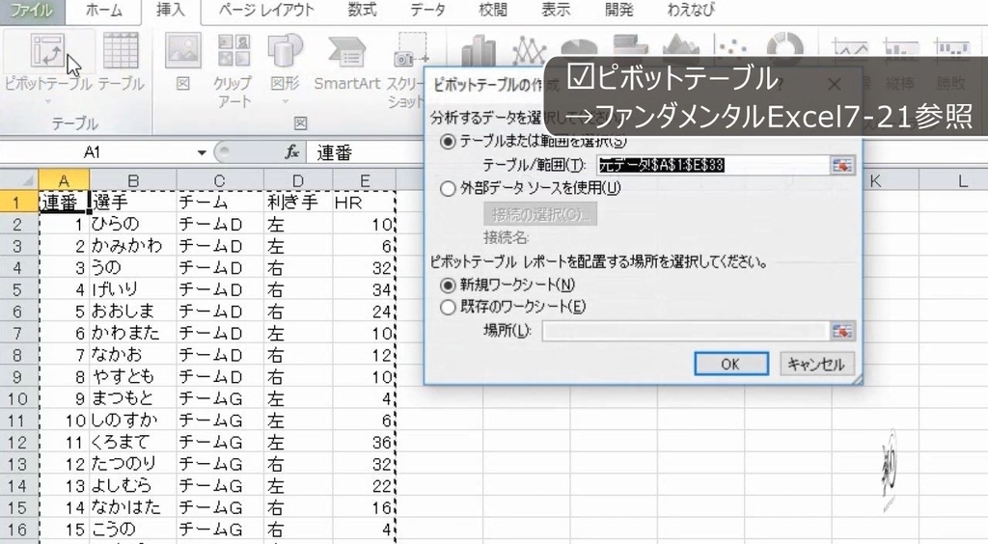Screen dimensions: 988x544
Task: Select column K header
Action: [875, 180]
